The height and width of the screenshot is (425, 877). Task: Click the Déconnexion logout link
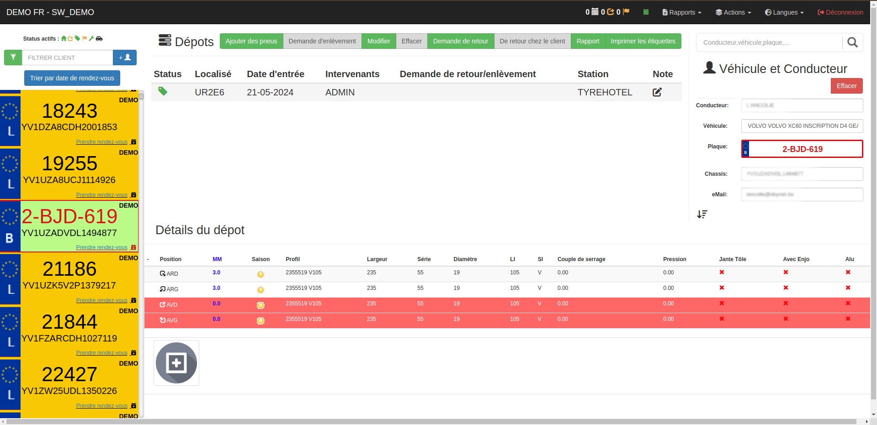(x=840, y=12)
